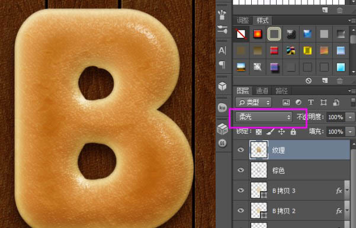Toggle lock transparent pixels
This screenshot has height=228, width=356.
tap(259, 131)
